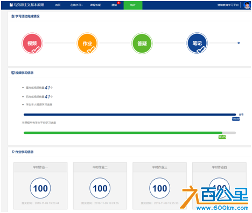Click the 视频学习信息 section play icon
This screenshot has width=252, height=213.
13,73
